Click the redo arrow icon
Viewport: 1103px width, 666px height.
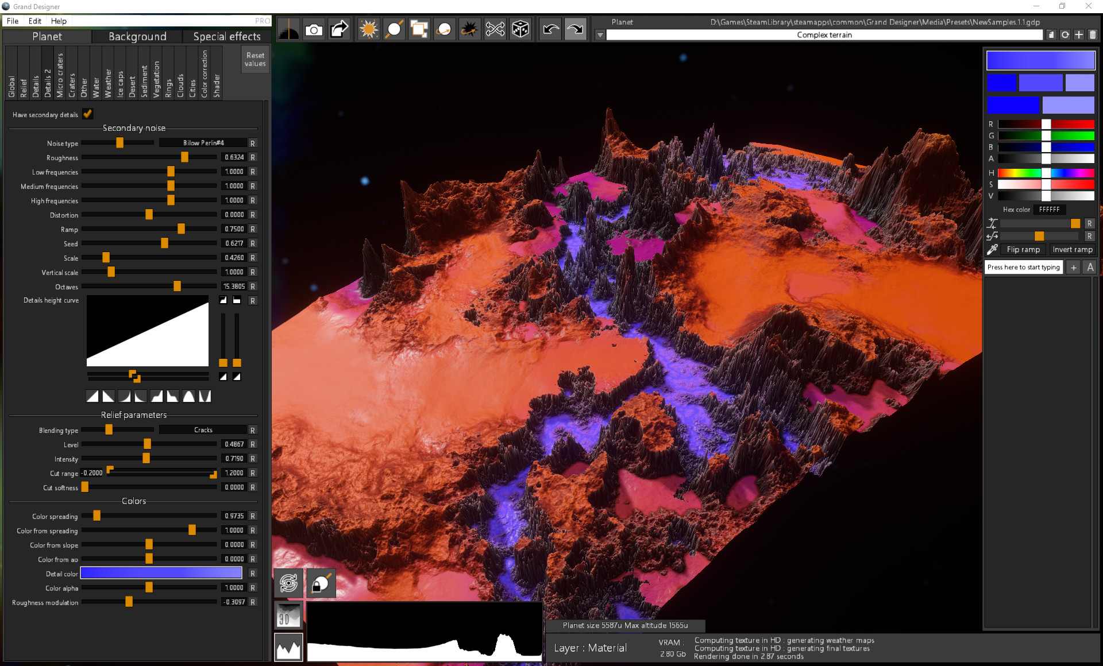575,29
